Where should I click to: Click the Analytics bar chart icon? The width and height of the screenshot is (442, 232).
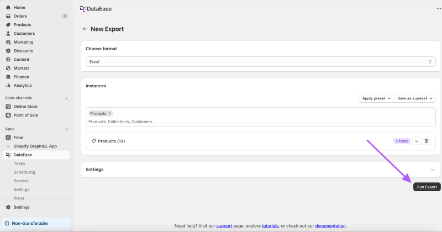point(8,86)
